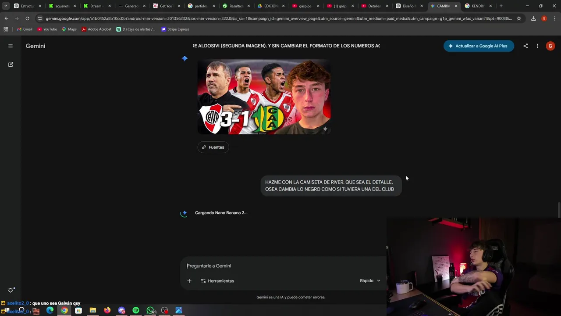Open Spotify from the taskbar
561x316 pixels.
tap(136, 310)
